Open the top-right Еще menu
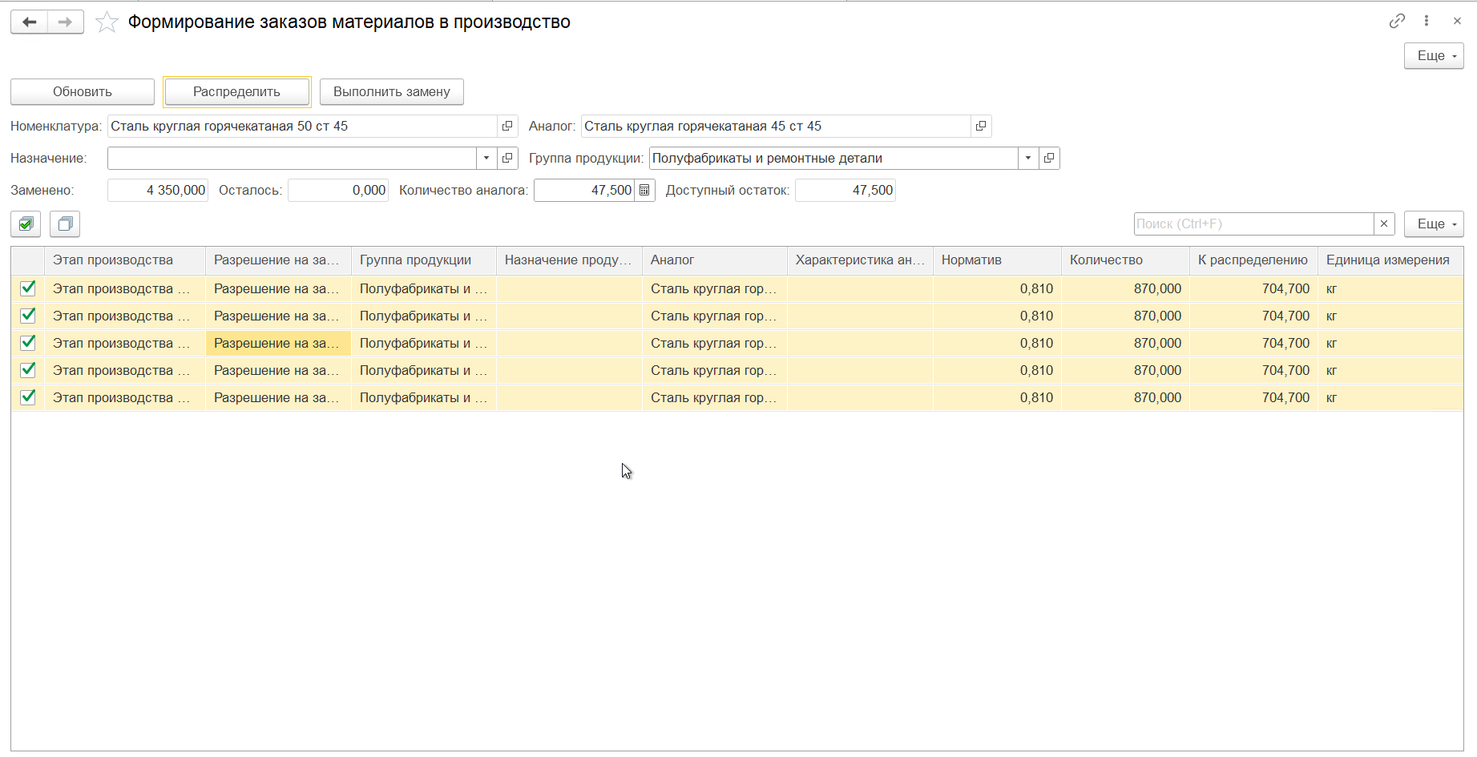Image resolution: width=1477 pixels, height=757 pixels. [x=1434, y=55]
